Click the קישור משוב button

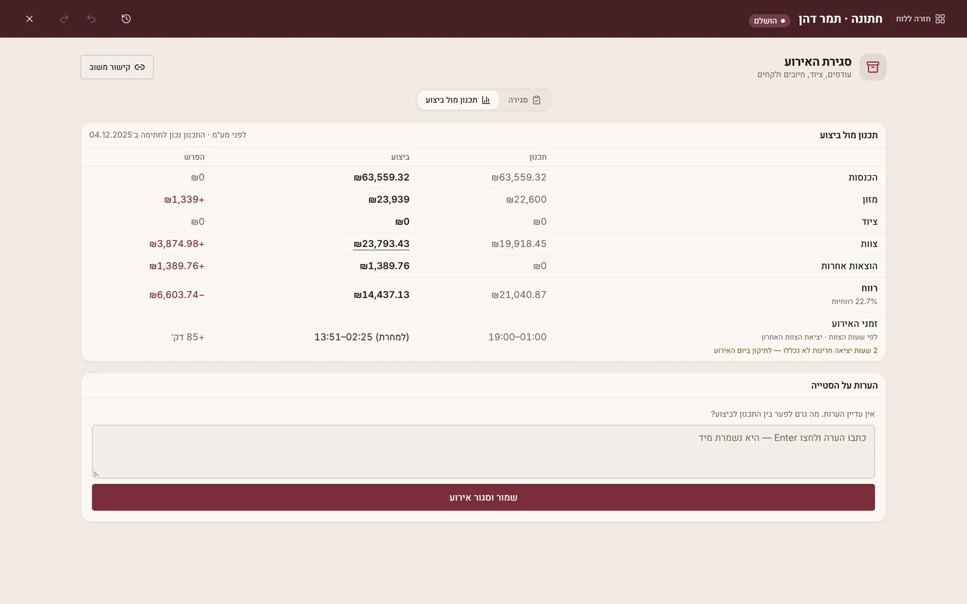(117, 67)
